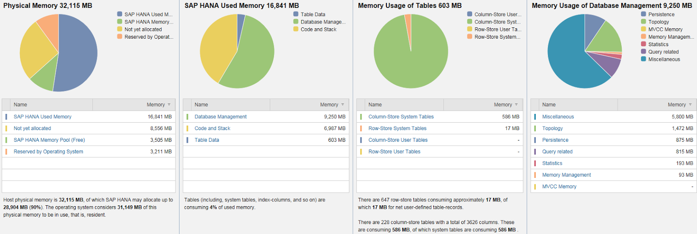Open Row-Store System Tables link
The width and height of the screenshot is (697, 234).
(397, 128)
